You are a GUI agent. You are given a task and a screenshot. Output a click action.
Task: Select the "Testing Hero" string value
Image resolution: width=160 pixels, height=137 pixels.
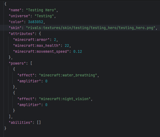41,10
